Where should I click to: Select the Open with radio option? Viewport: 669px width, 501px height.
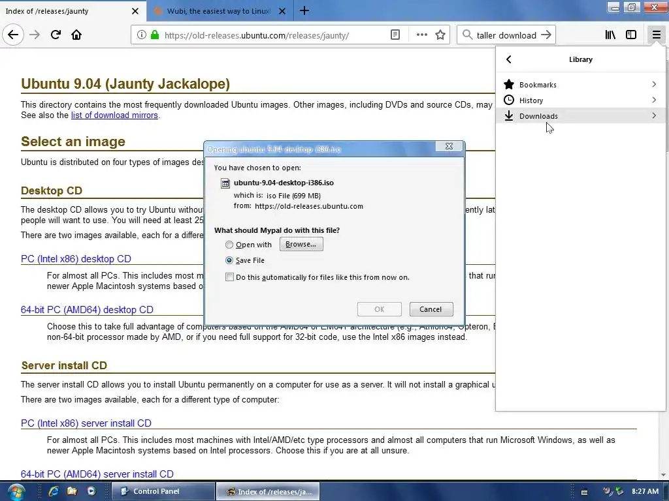(x=229, y=245)
